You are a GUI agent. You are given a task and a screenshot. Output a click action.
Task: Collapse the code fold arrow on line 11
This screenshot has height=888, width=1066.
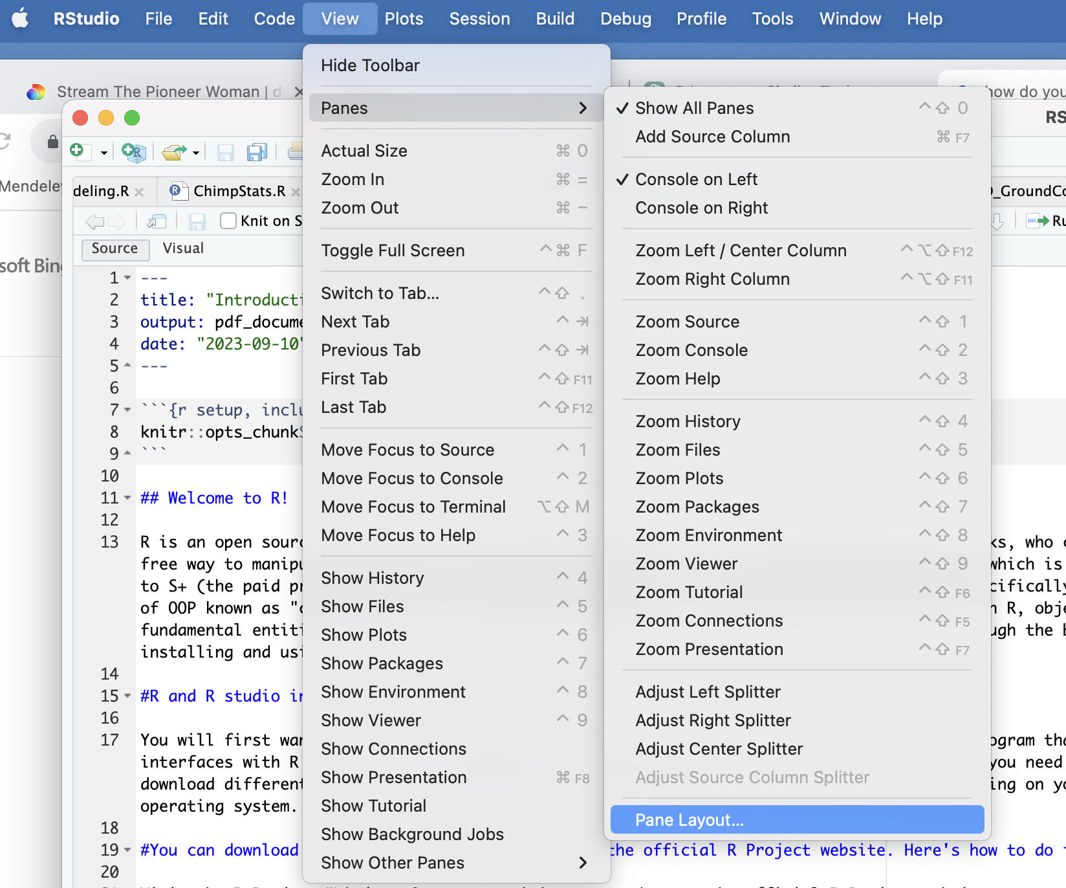tap(127, 498)
